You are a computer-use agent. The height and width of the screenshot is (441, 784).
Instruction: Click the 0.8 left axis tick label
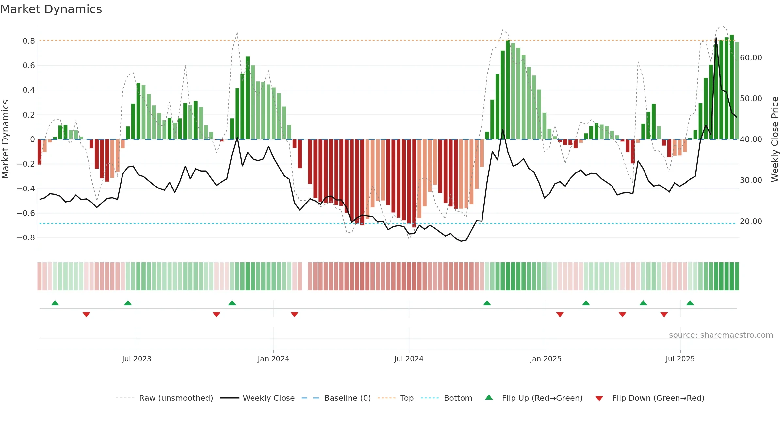pos(29,41)
